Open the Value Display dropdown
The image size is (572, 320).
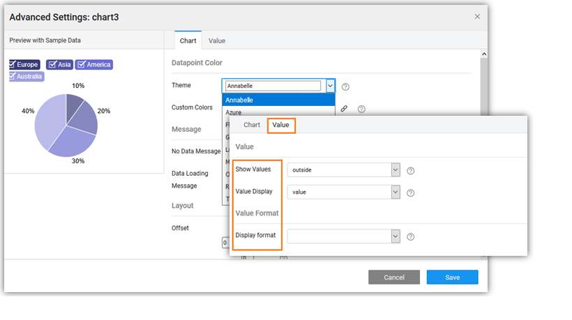pos(396,192)
